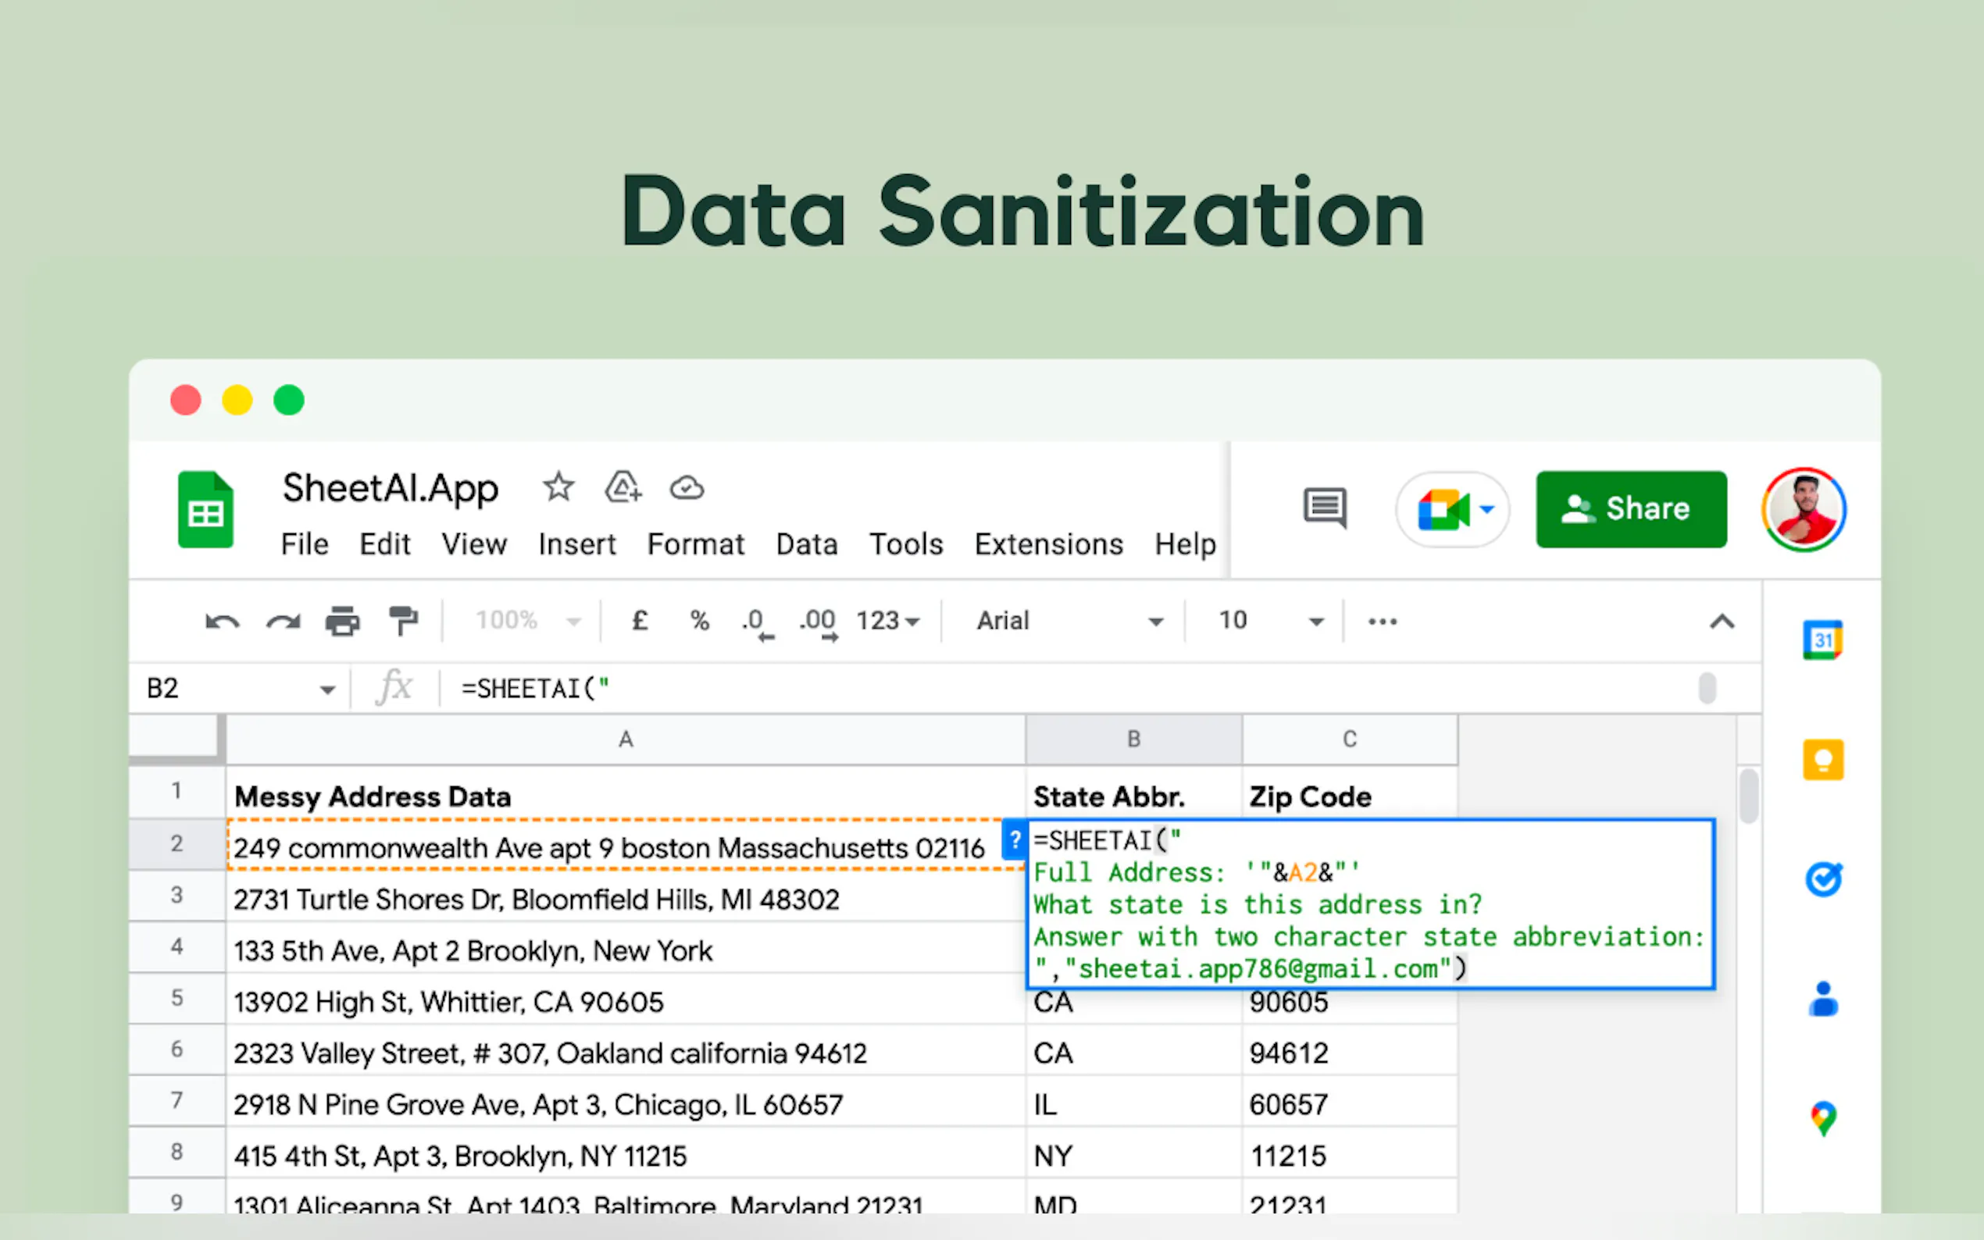The image size is (1984, 1240).
Task: Collapse the toolbar with chevron arrow
Action: 1722,622
